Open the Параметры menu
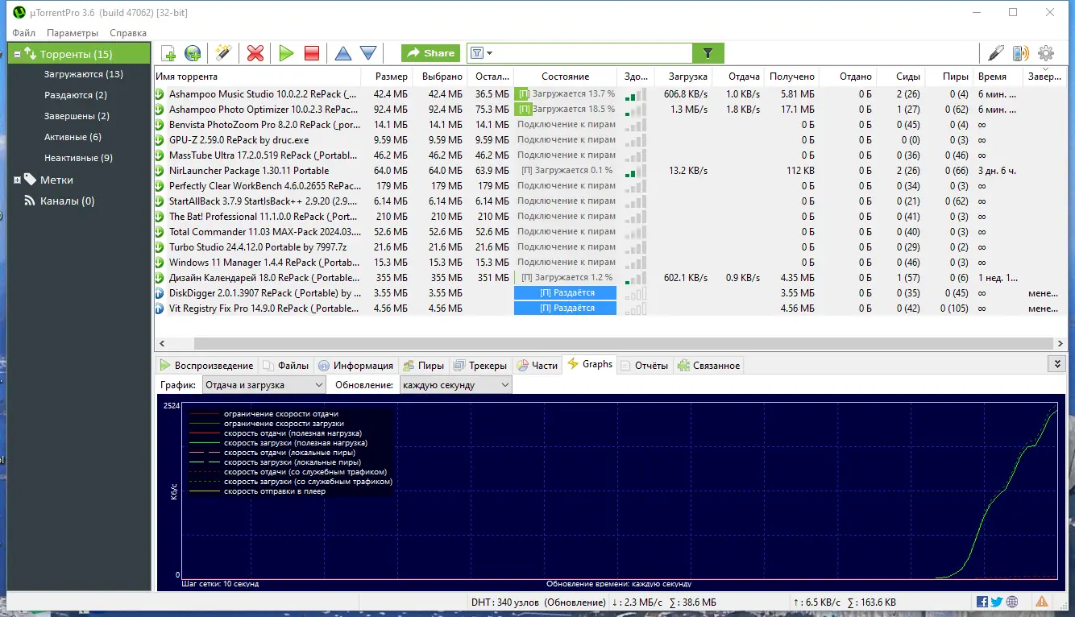 point(73,33)
